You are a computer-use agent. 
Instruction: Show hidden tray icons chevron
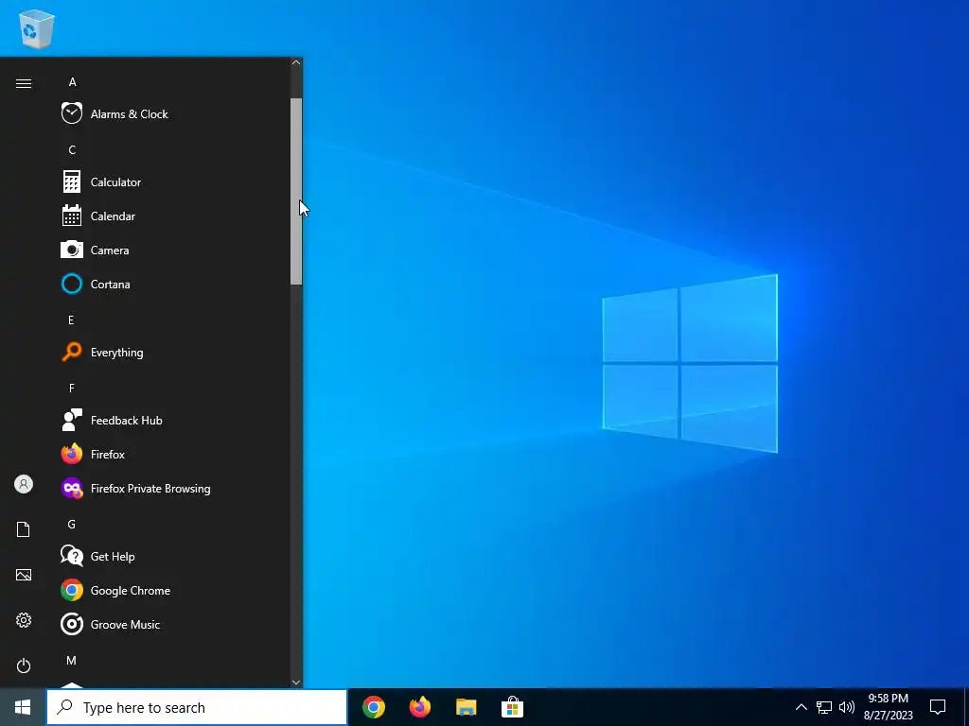tap(801, 707)
